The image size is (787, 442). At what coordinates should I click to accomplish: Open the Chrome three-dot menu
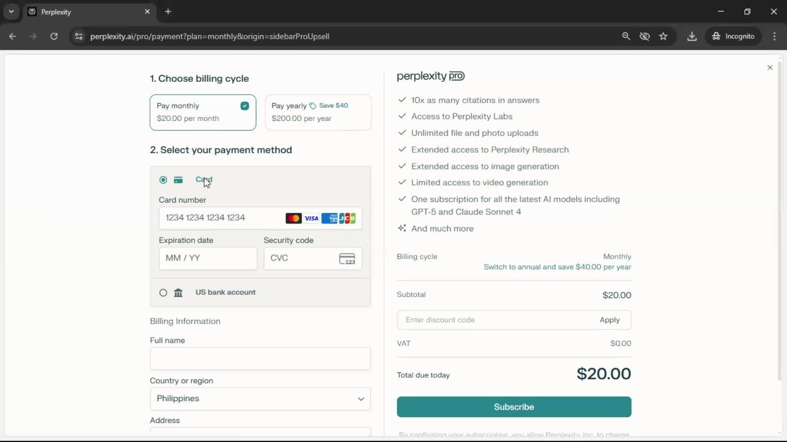click(x=774, y=36)
